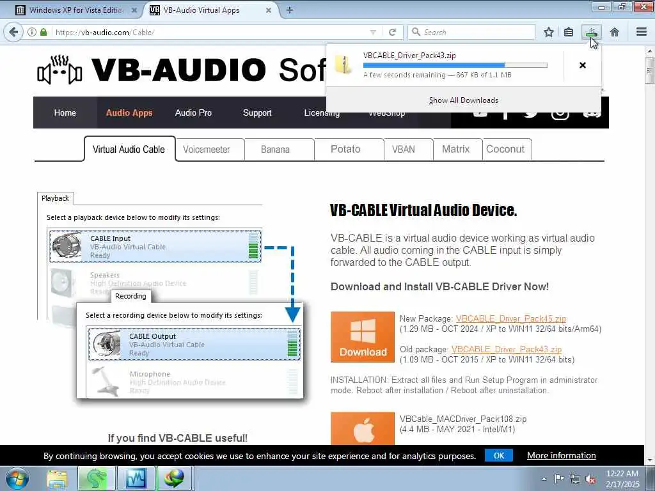This screenshot has width=655, height=491.
Task: Close the Windows XP for Vista tab
Action: (x=134, y=10)
